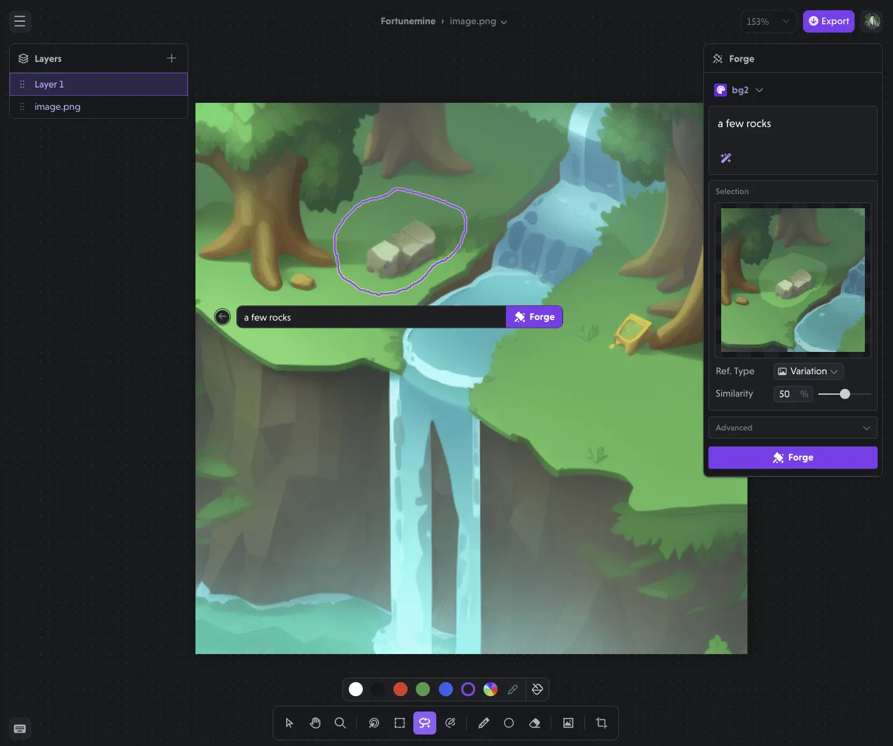Select the pencil draw tool

pos(484,723)
